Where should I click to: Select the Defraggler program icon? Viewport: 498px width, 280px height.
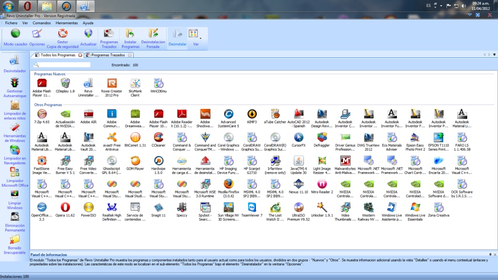point(322,140)
